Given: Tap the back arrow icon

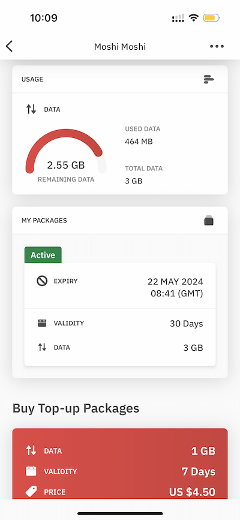Looking at the screenshot, I should (9, 46).
